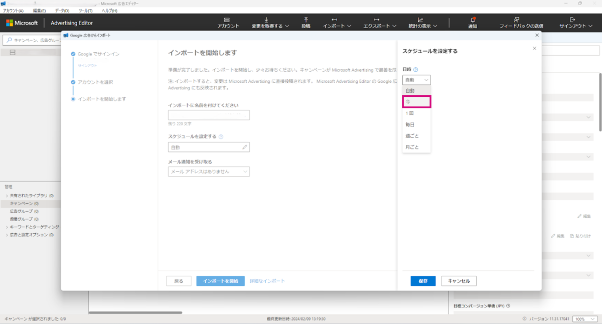Collapse the 日時 dropdown showing 自動
The image size is (602, 324).
click(x=416, y=80)
